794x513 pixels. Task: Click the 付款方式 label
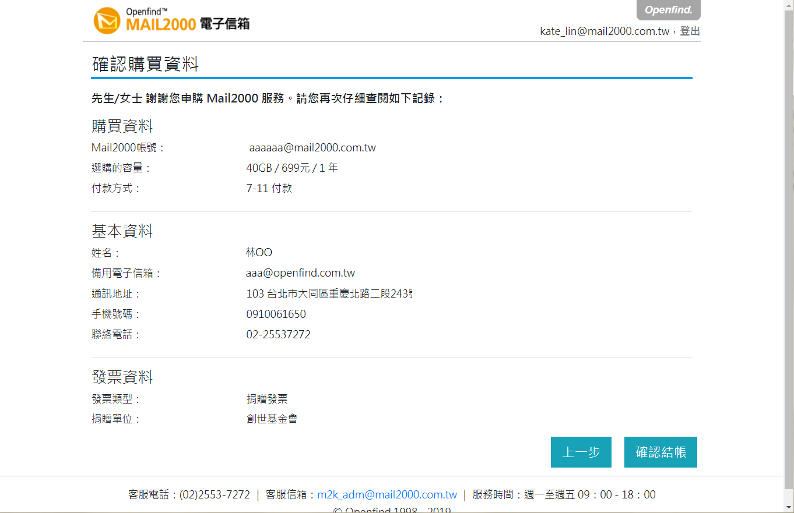click(x=116, y=189)
